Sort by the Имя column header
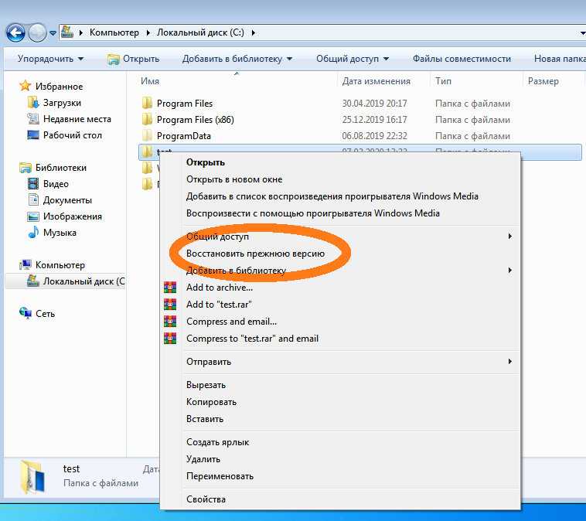This screenshot has height=521, width=586. 150,81
